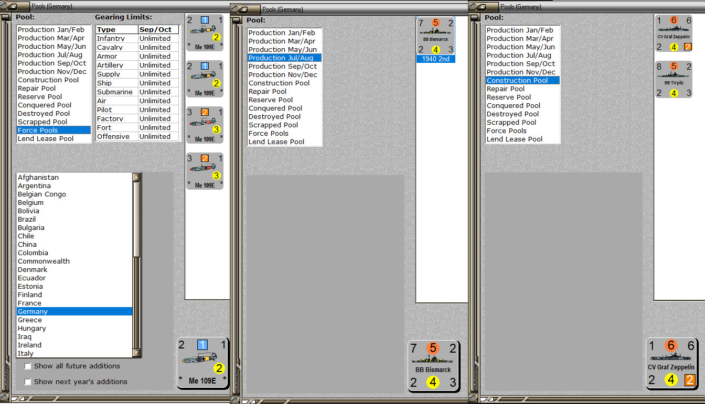Open Lend Lease Pool in the Graf Zeppelin window

[x=522, y=139]
